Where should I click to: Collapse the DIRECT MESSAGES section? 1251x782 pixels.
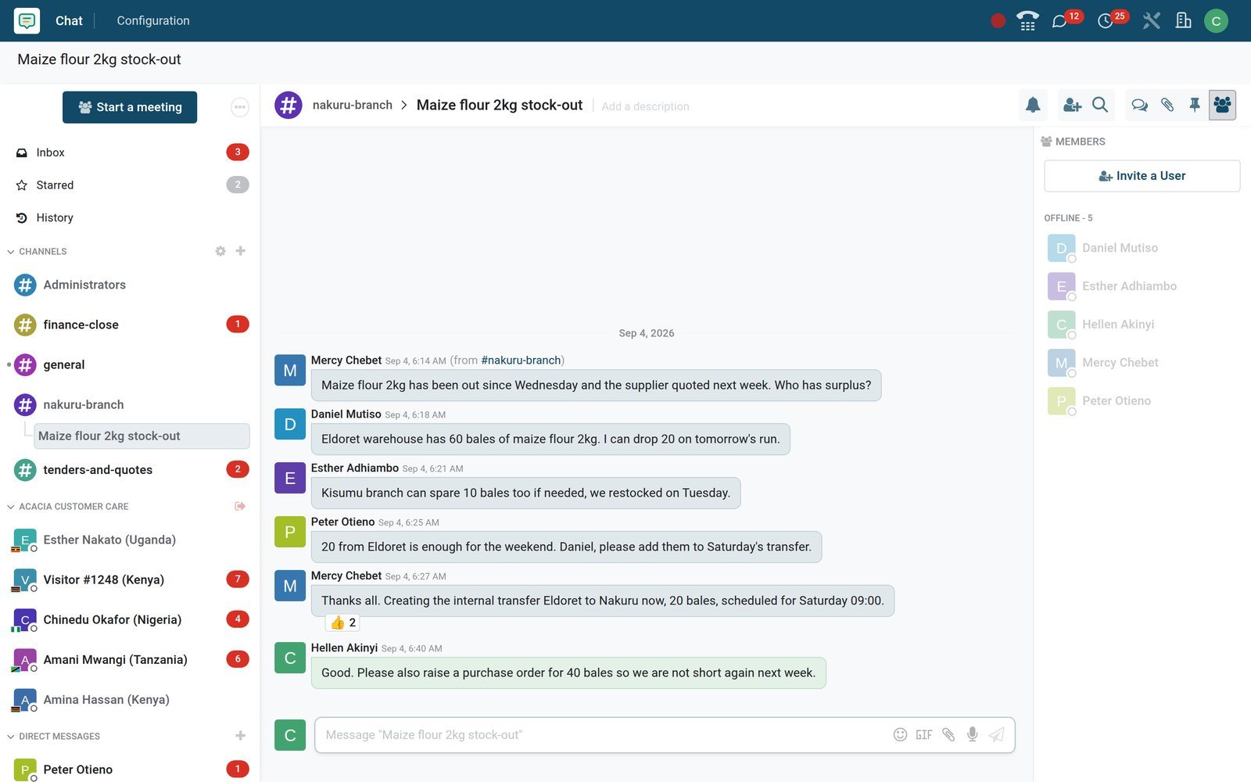[53, 737]
